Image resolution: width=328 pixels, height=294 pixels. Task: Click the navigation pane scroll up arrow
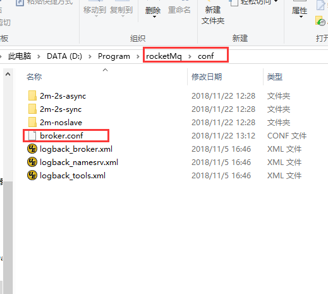click(8, 74)
